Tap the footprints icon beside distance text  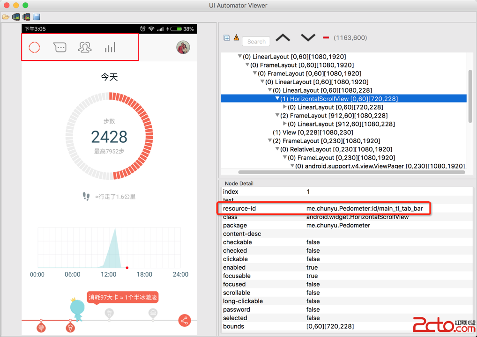click(x=86, y=196)
